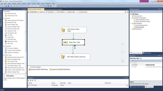Open the IncrementalLoad.dtsx design tab
This screenshot has height=91, width=163.
(x=53, y=9)
